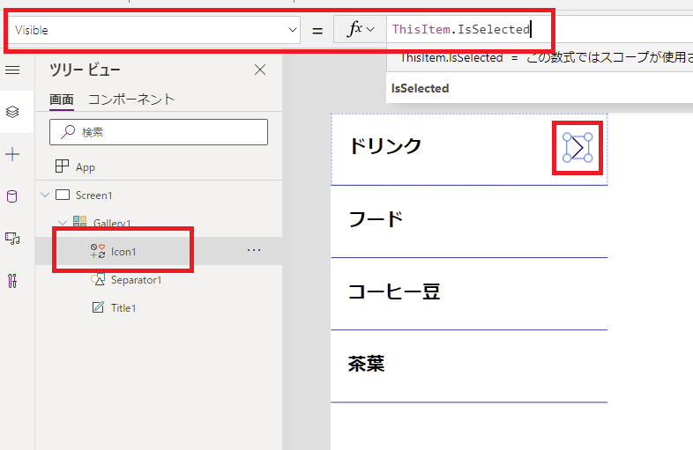Click the Gallery1 grid icon
Screen dimensions: 693x450
(79, 221)
